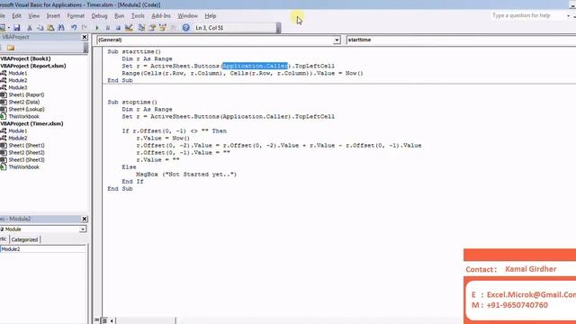Open the Add-Ins menu
576x324 pixels.
coord(161,16)
